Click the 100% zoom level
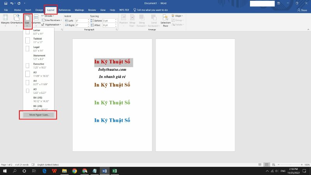Screen dimensions: 311x175 tap(307, 164)
